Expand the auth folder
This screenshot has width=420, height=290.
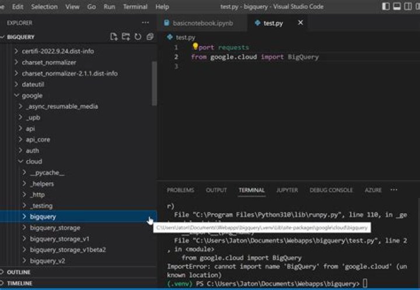coord(78,150)
